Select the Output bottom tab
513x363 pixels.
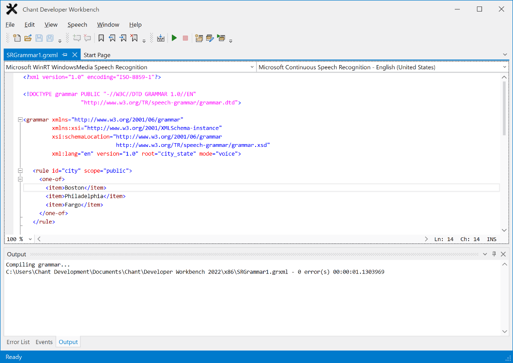68,342
